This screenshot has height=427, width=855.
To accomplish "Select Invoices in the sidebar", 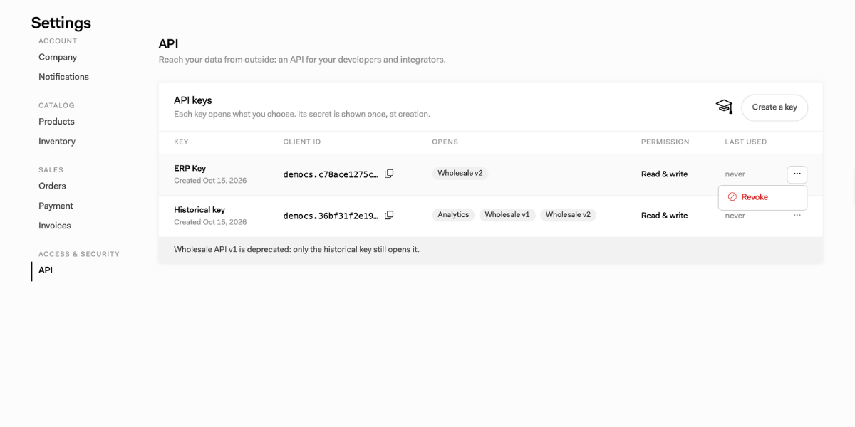I will [55, 226].
